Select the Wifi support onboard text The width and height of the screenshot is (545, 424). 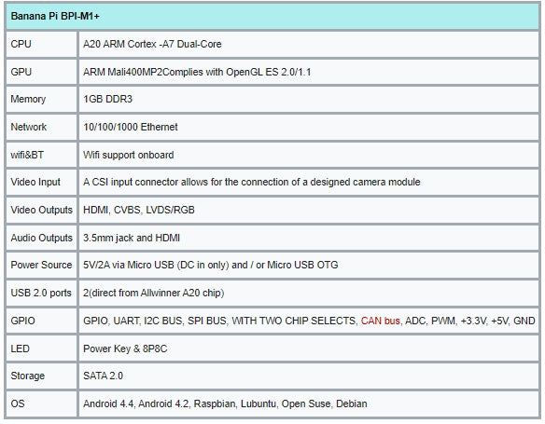click(x=128, y=155)
